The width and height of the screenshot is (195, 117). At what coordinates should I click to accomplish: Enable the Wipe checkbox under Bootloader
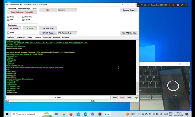point(8,33)
